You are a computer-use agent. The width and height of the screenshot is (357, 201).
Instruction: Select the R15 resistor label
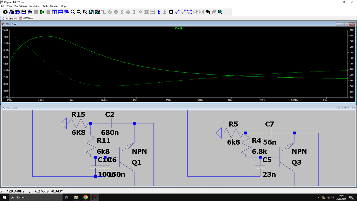78,114
